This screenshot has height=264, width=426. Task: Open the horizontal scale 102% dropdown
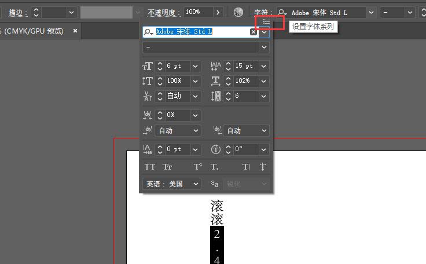[263, 81]
